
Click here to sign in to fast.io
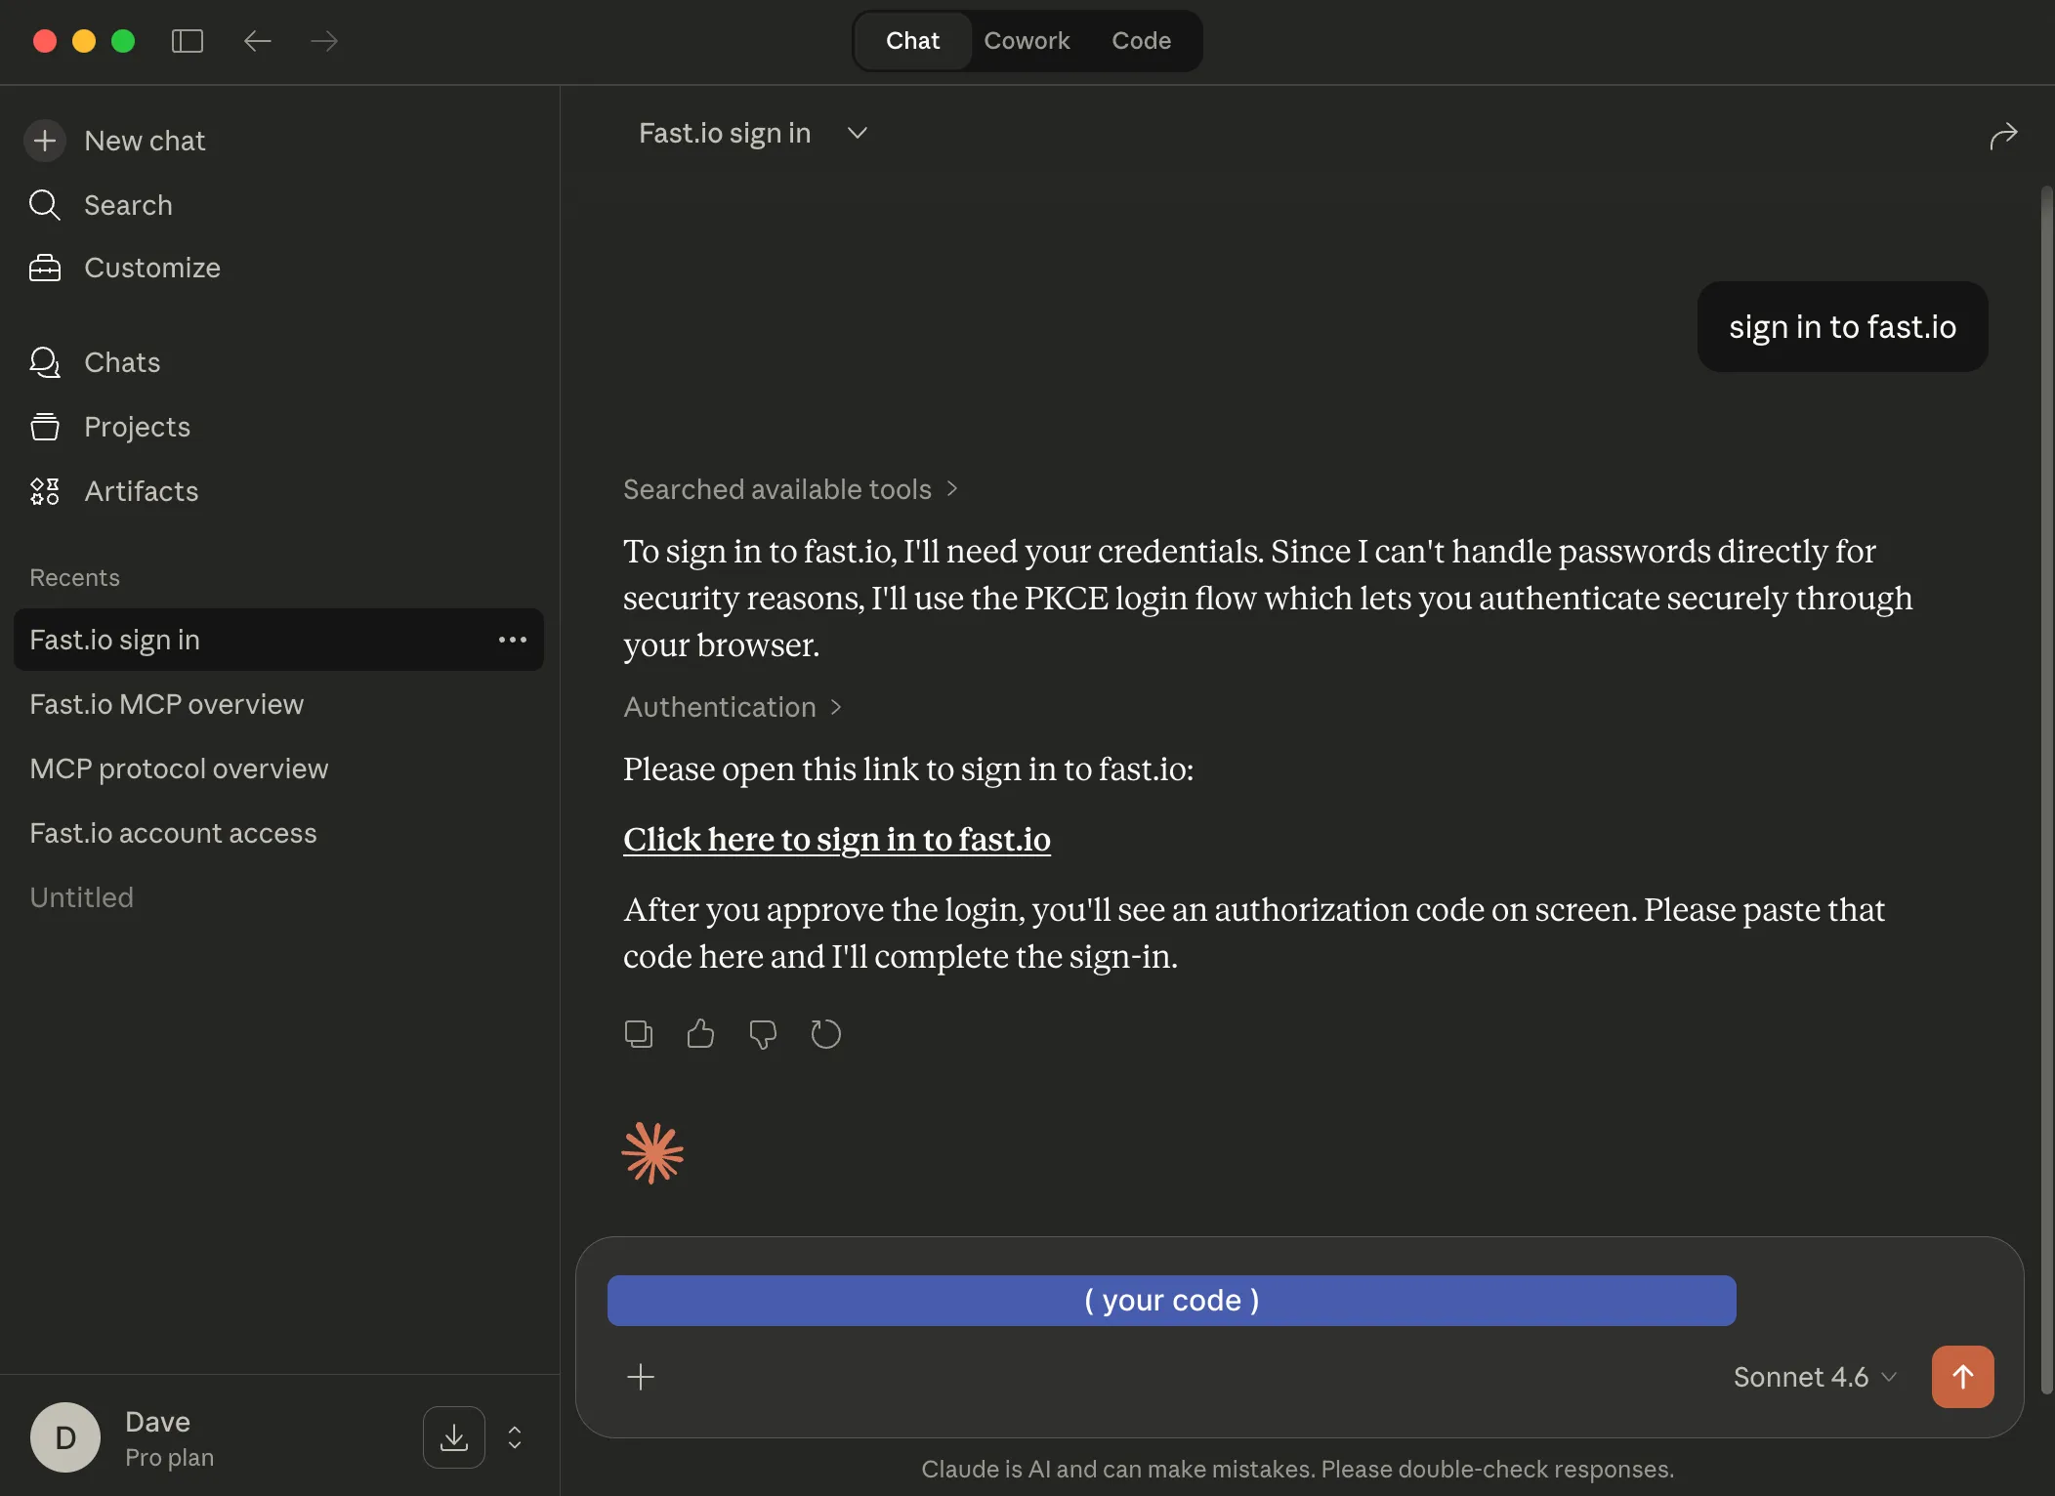pyautogui.click(x=836, y=840)
